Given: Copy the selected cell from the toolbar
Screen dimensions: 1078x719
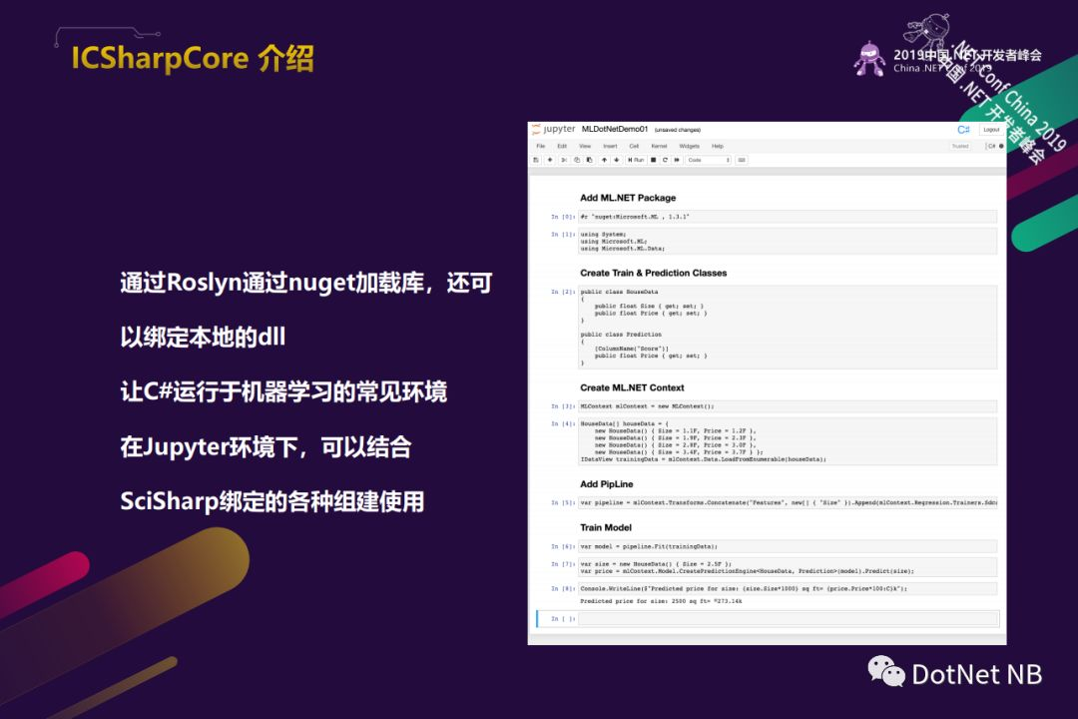Looking at the screenshot, I should (x=577, y=161).
